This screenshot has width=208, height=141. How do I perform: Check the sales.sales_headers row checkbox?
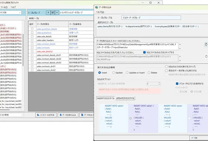click(x=32, y=40)
